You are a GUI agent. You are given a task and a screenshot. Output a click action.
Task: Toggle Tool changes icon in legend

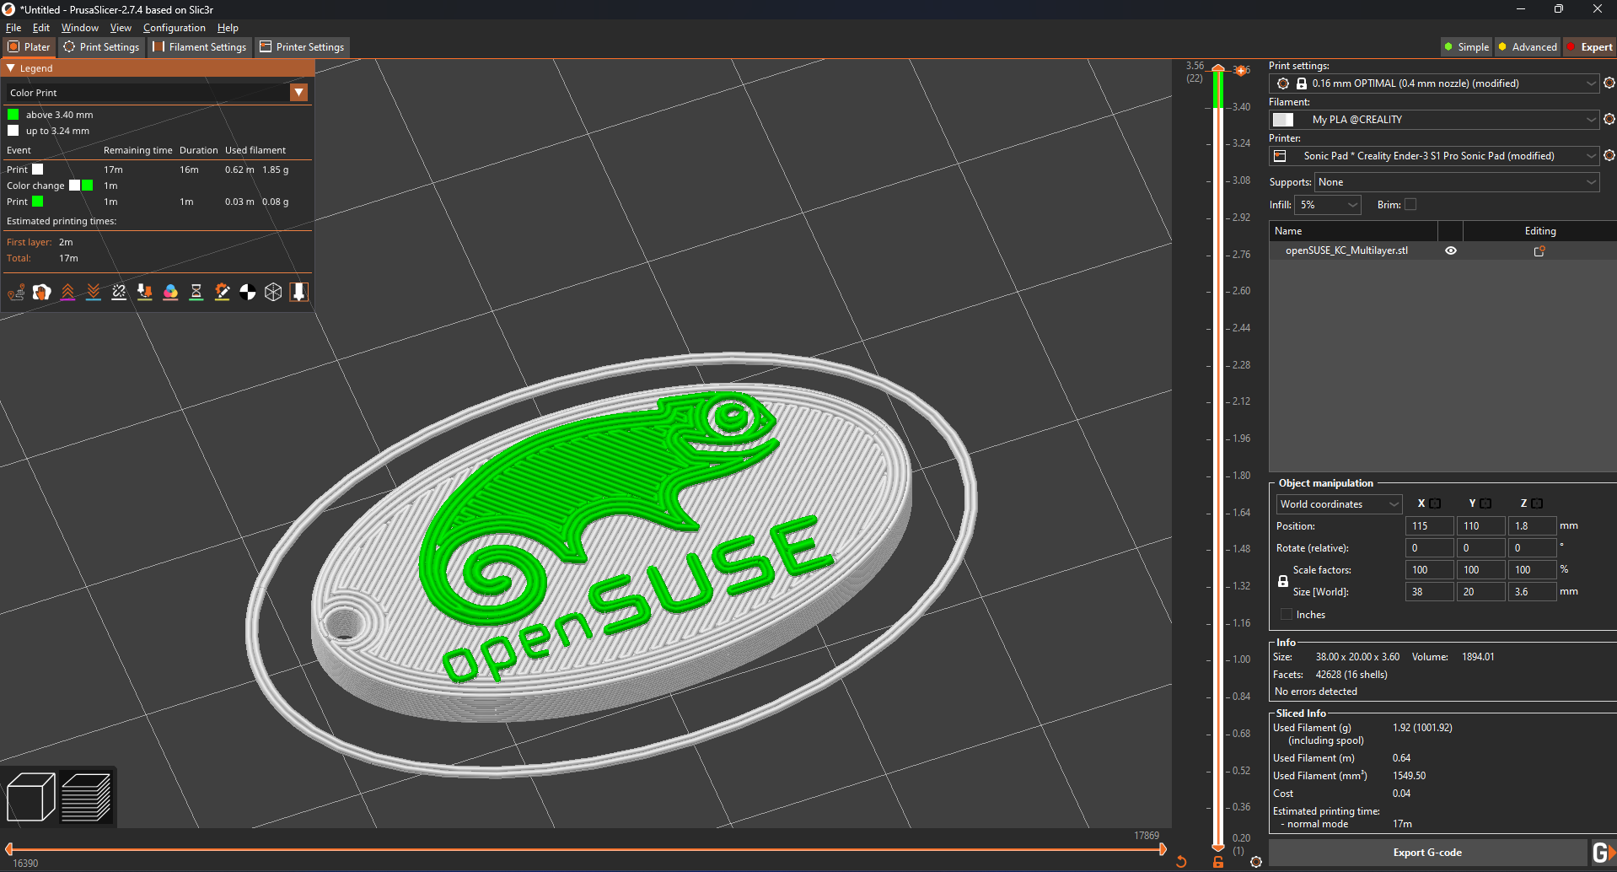[145, 292]
